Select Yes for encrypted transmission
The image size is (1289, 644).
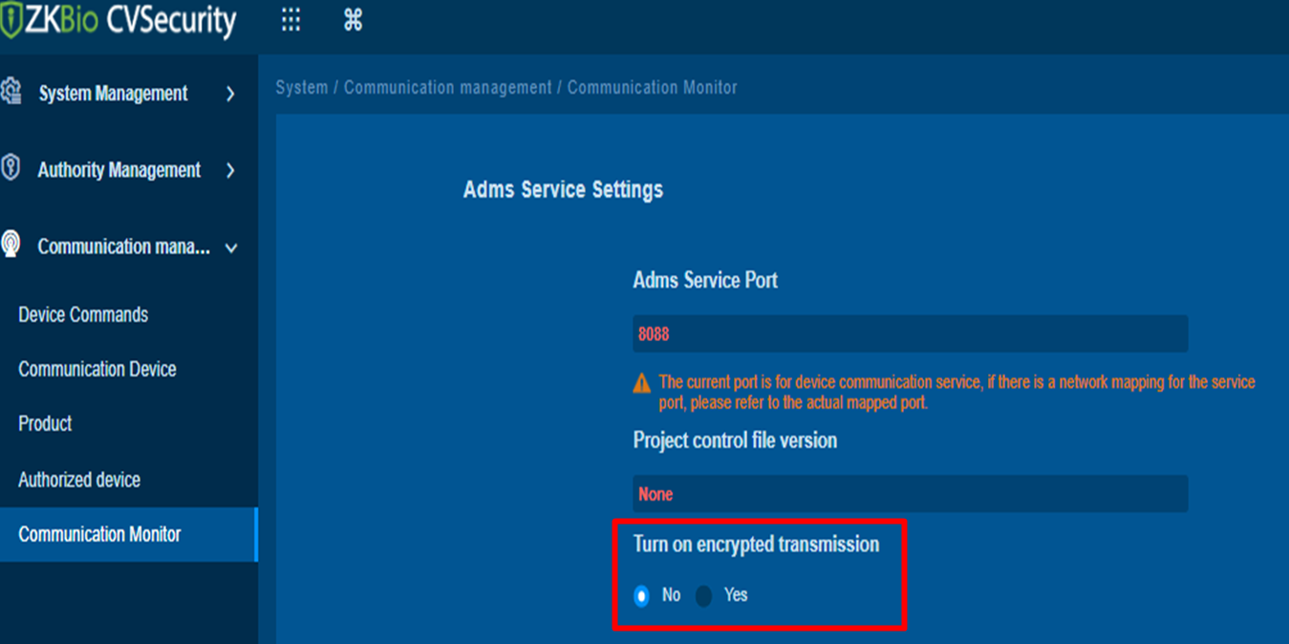(x=704, y=596)
